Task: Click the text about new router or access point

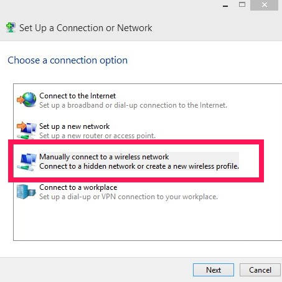Action: [97, 136]
